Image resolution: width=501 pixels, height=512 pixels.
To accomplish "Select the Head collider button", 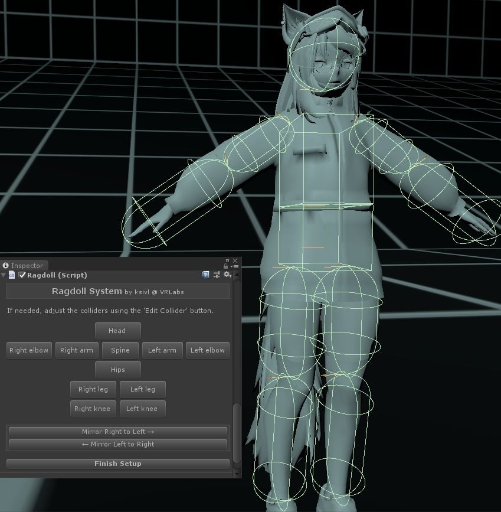I will [117, 330].
